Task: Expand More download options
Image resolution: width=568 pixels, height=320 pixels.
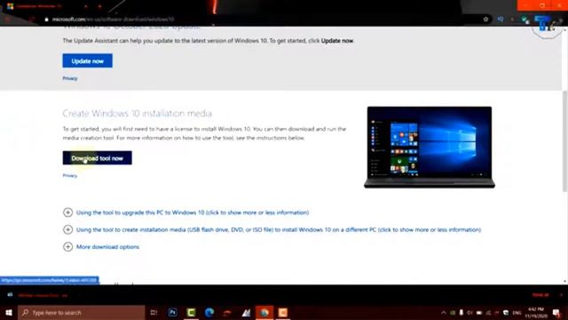Action: click(101, 247)
